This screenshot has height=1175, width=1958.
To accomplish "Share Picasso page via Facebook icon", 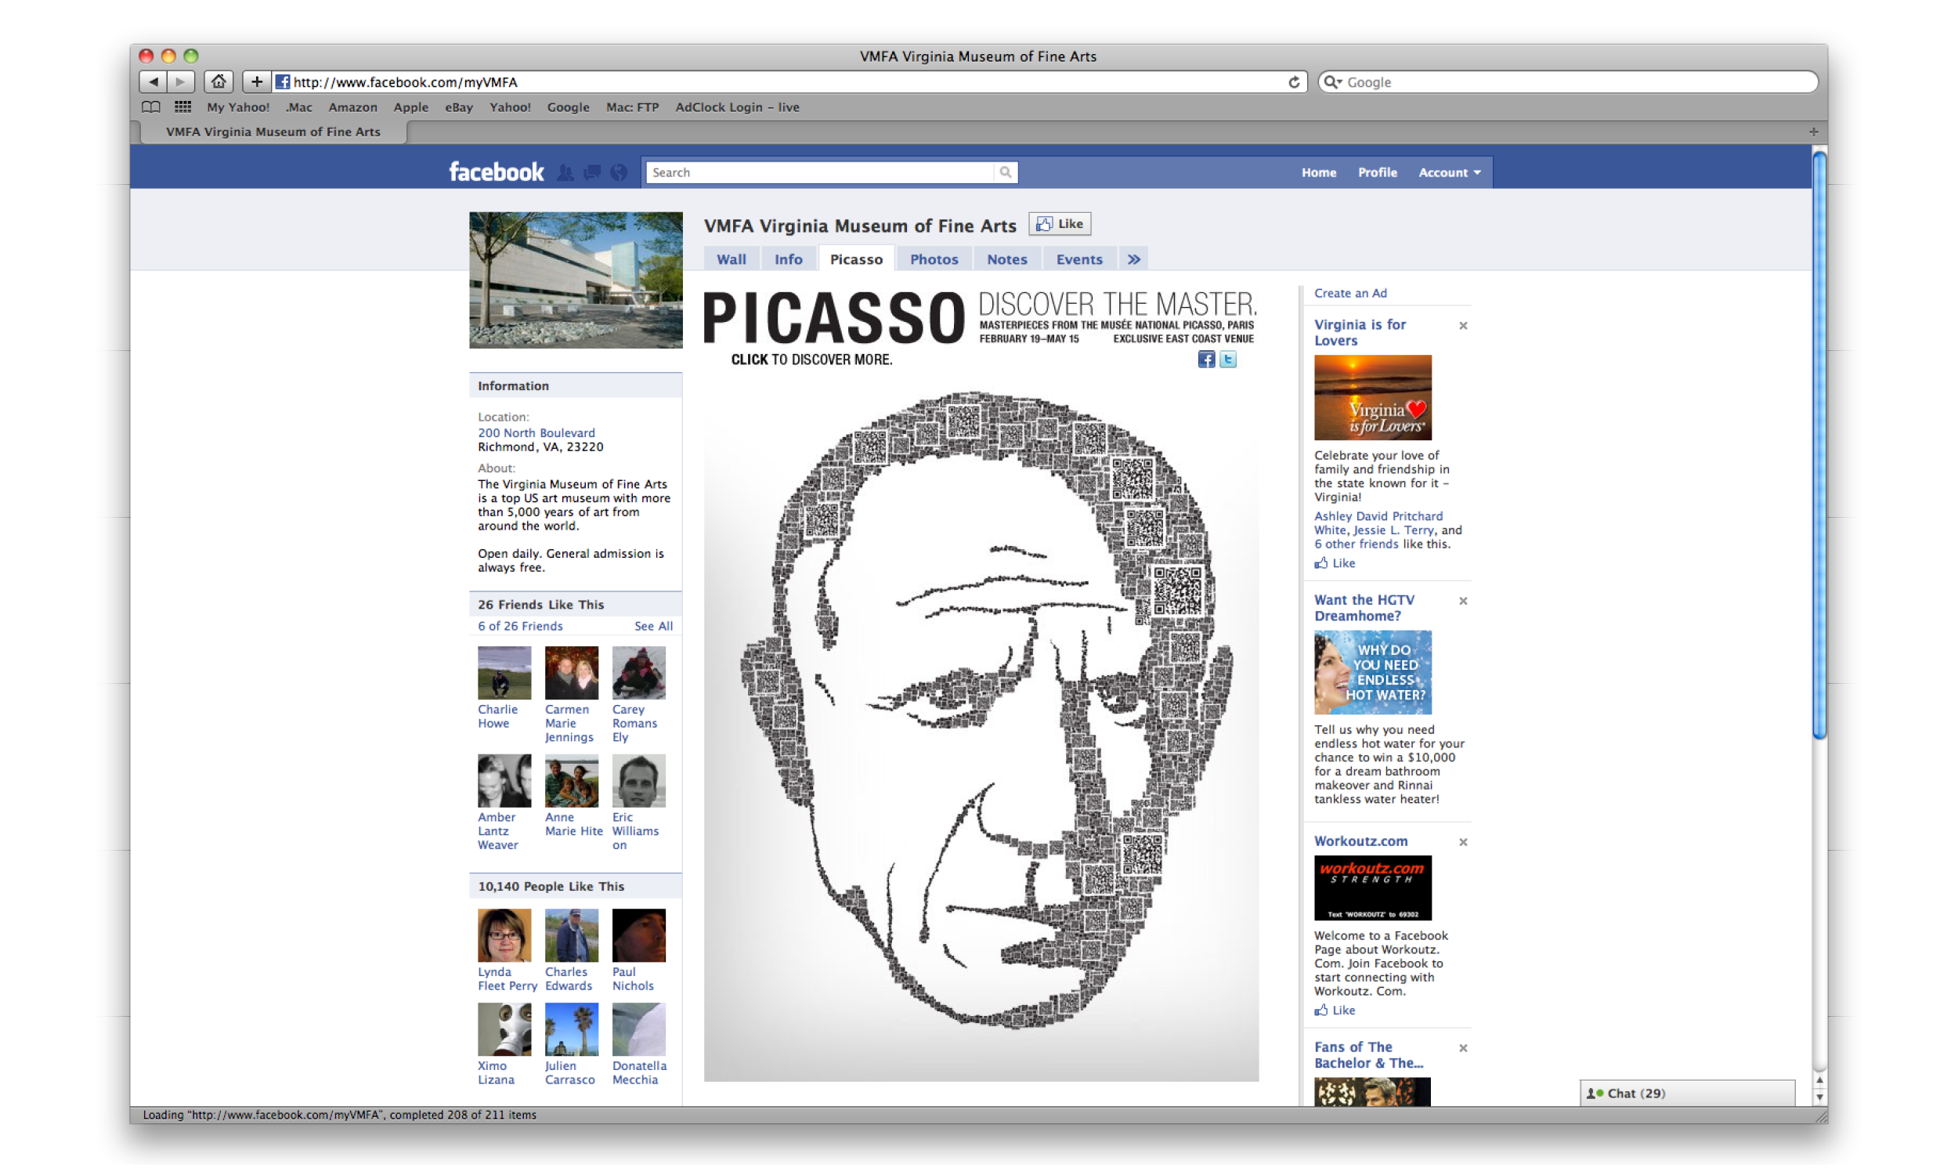I will (x=1206, y=360).
